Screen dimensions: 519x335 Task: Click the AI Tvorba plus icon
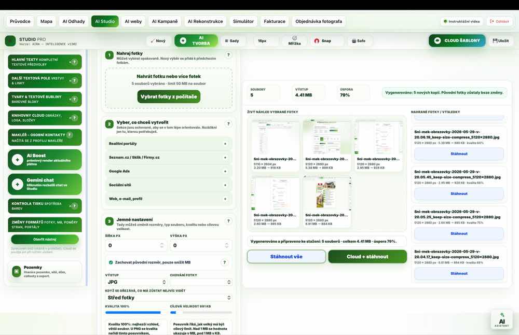tap(183, 40)
